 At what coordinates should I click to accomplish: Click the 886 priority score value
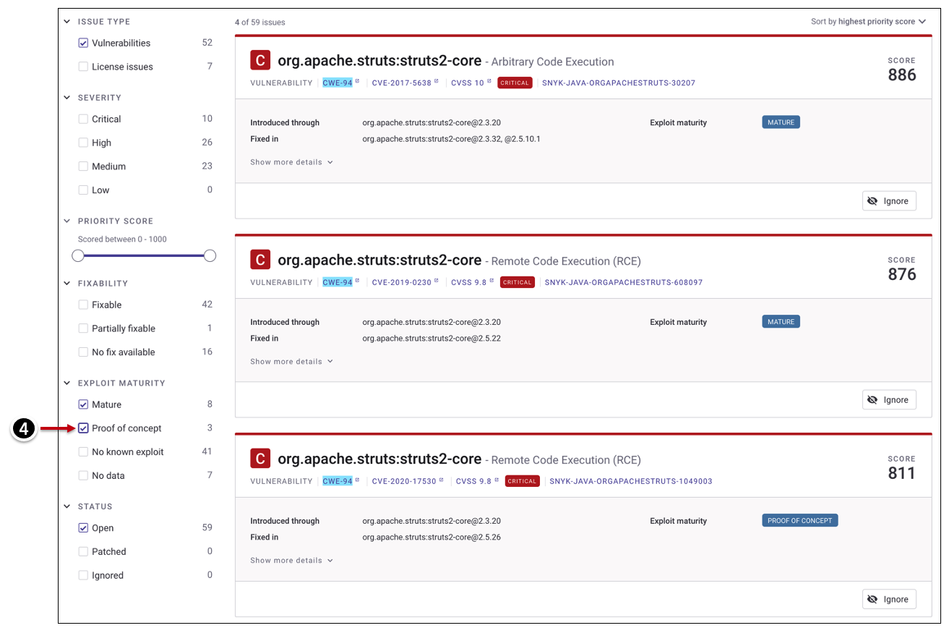[x=902, y=75]
